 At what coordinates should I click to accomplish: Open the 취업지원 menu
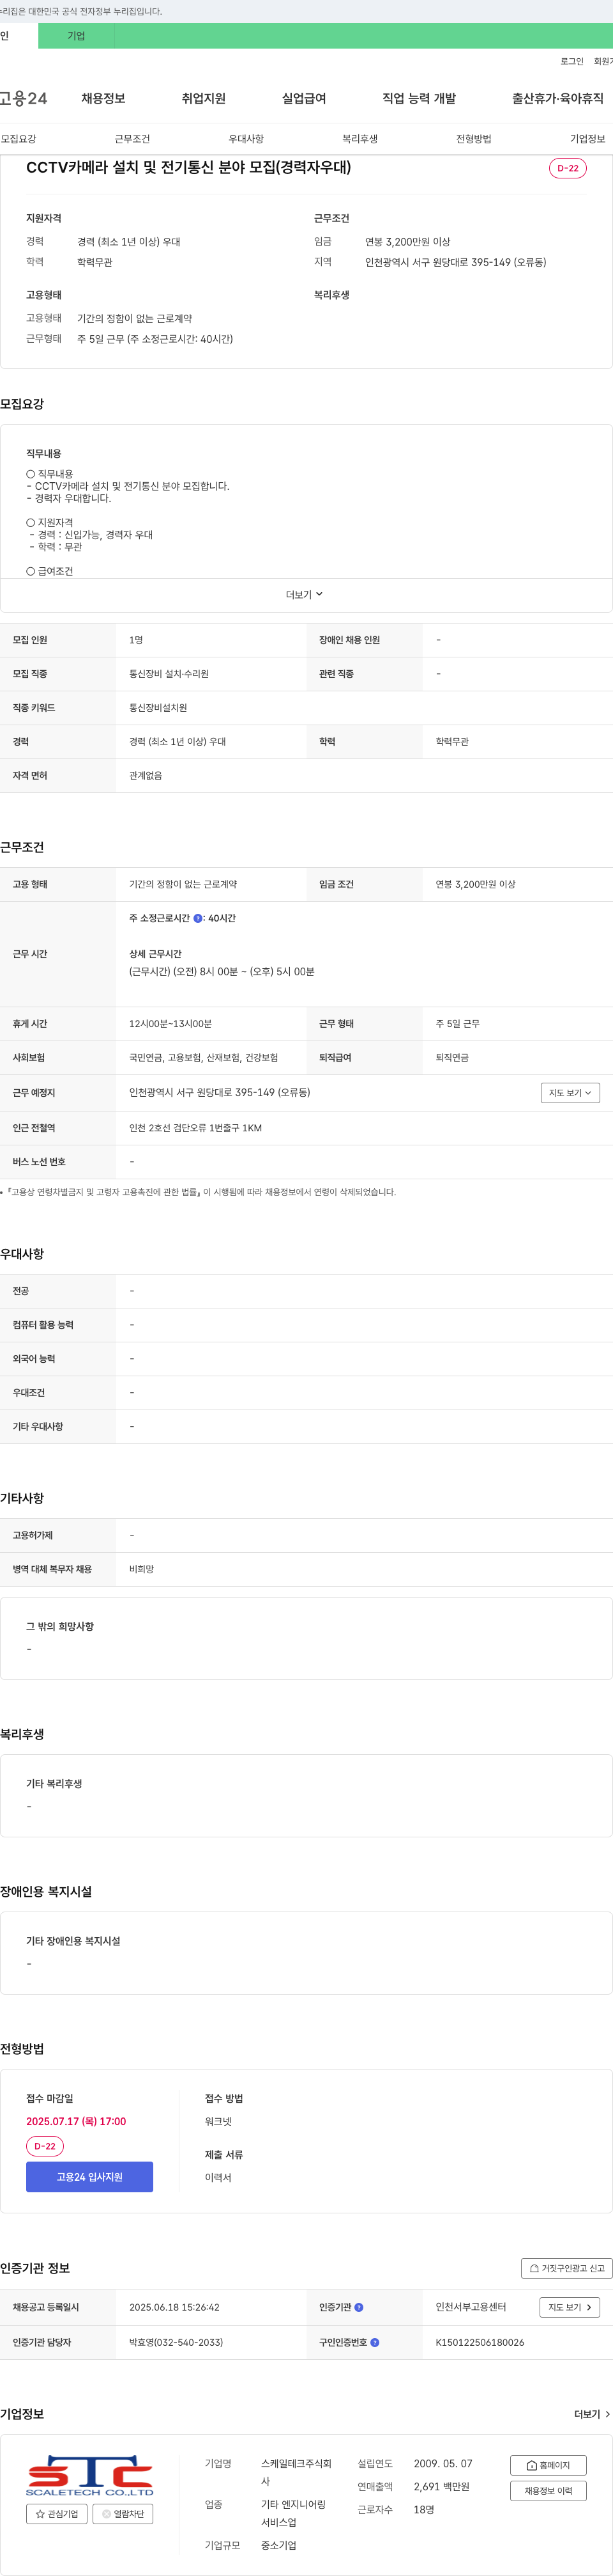(204, 98)
